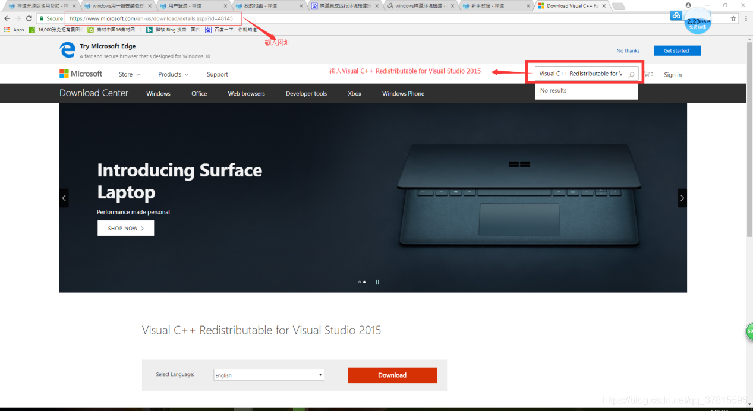Open the 微软 Bing 搜索 bookmark
Image resolution: width=753 pixels, height=411 pixels.
[172, 29]
